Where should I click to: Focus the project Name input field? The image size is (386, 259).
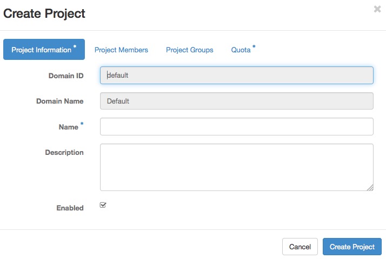click(x=236, y=127)
